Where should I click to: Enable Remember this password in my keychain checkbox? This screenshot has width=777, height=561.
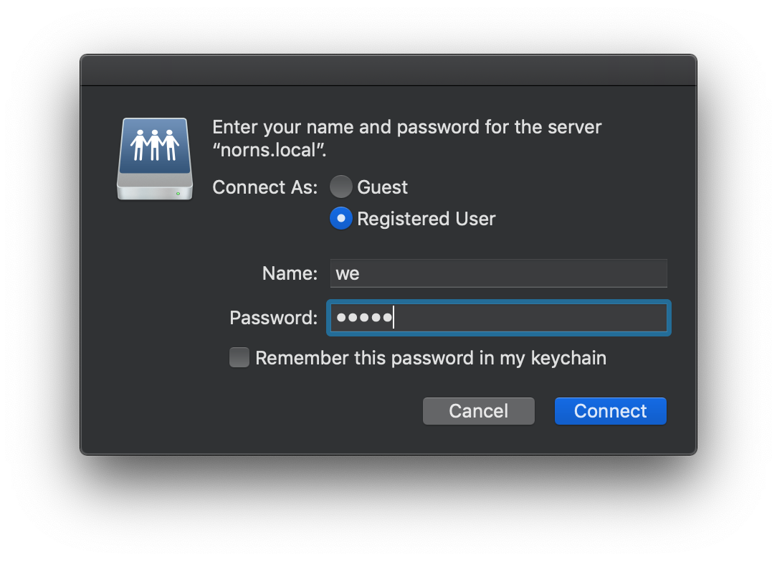tap(239, 358)
